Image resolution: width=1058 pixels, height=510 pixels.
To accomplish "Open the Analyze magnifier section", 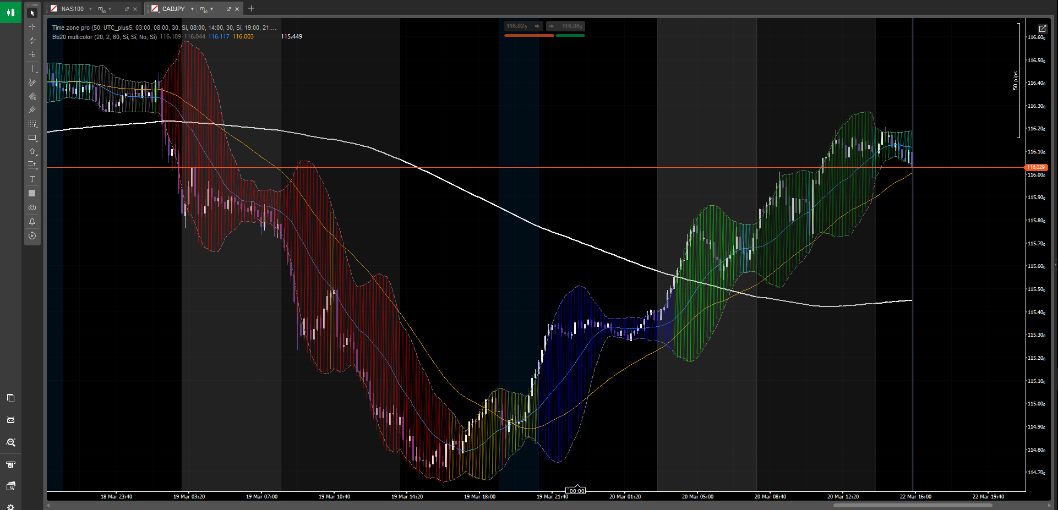I will (10, 442).
